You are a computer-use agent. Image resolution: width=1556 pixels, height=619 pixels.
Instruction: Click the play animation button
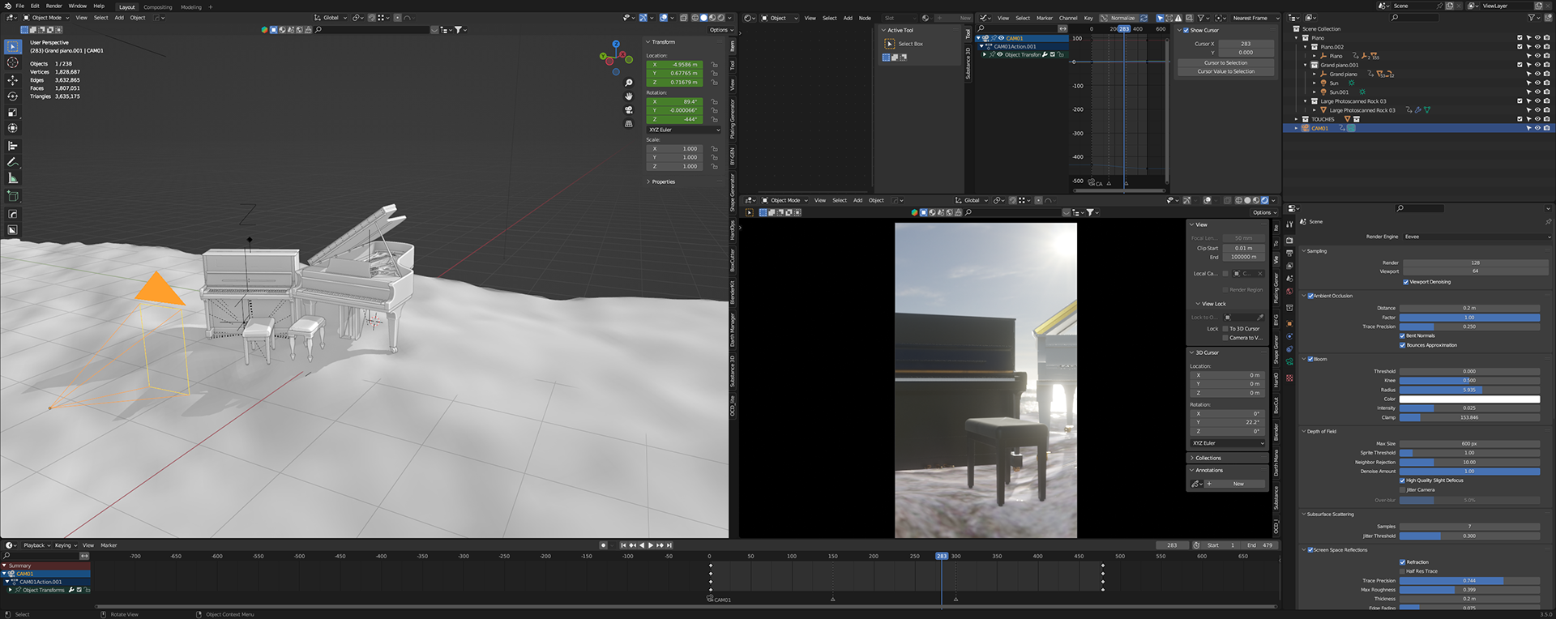[651, 545]
